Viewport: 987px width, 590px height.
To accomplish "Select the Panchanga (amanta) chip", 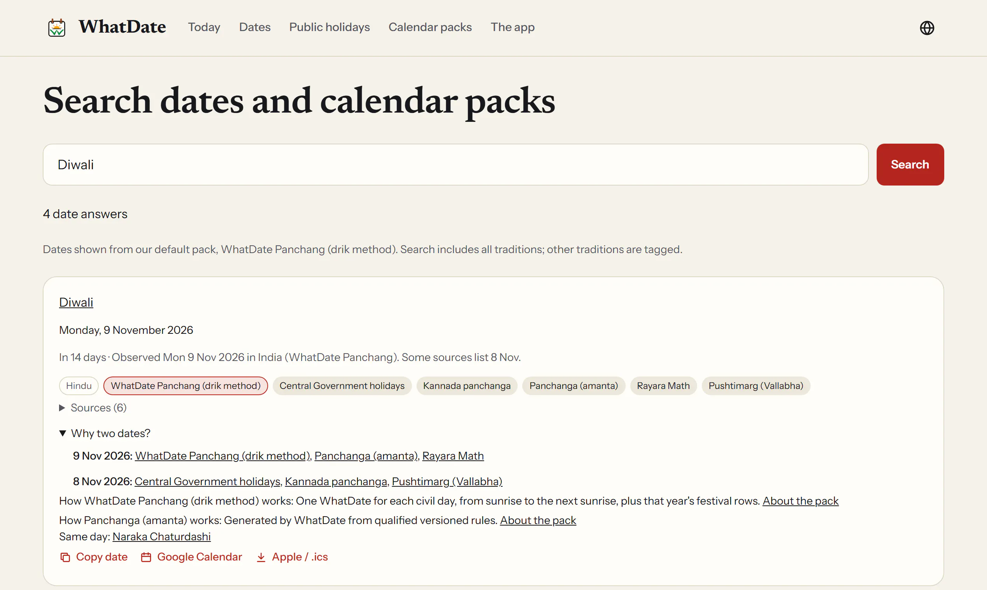I will [x=574, y=386].
